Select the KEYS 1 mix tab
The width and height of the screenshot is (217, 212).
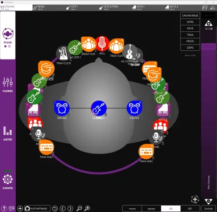138,8
